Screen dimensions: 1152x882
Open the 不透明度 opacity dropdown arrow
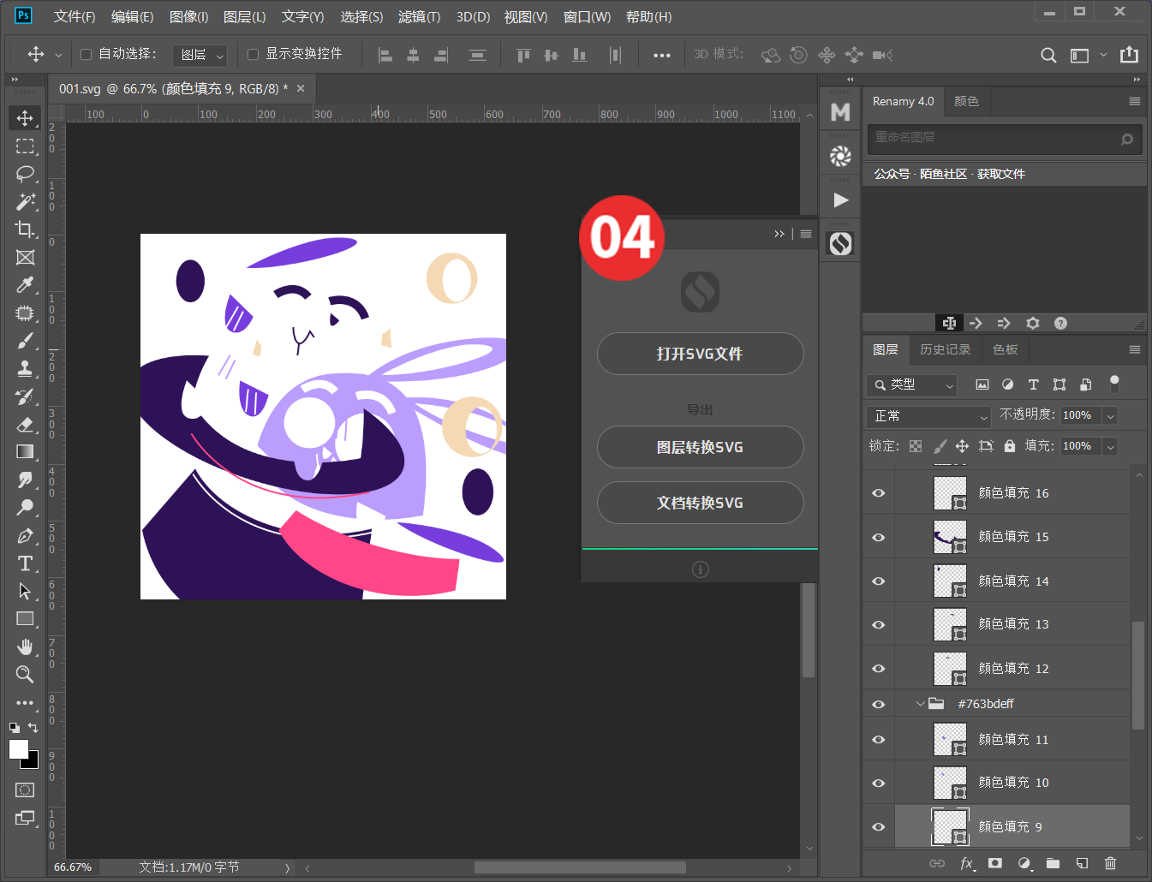pos(1111,416)
